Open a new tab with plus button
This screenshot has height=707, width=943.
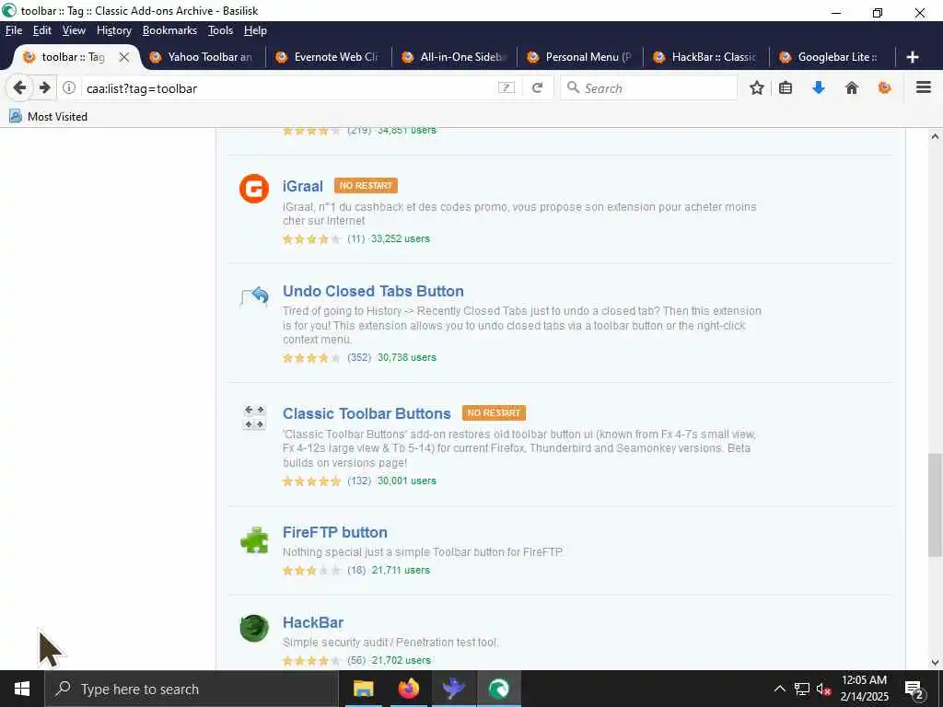point(913,57)
